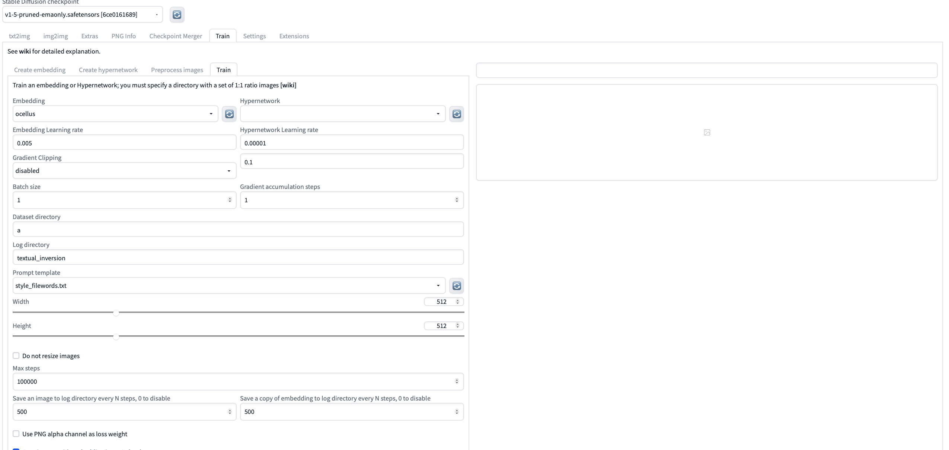949x450 pixels.
Task: Click the refresh icon beside the checkpoint dropdown
Action: [177, 15]
